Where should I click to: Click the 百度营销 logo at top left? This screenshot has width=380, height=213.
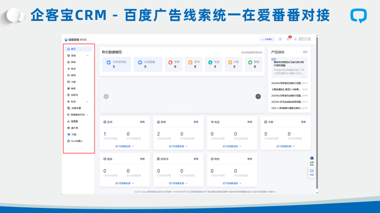72,39
